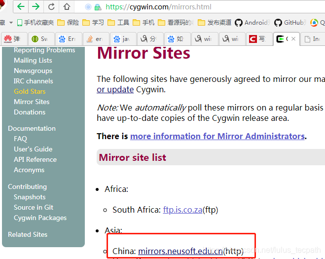The height and width of the screenshot is (259, 325).
Task: Open FAQ sidebar link
Action: 20,139
